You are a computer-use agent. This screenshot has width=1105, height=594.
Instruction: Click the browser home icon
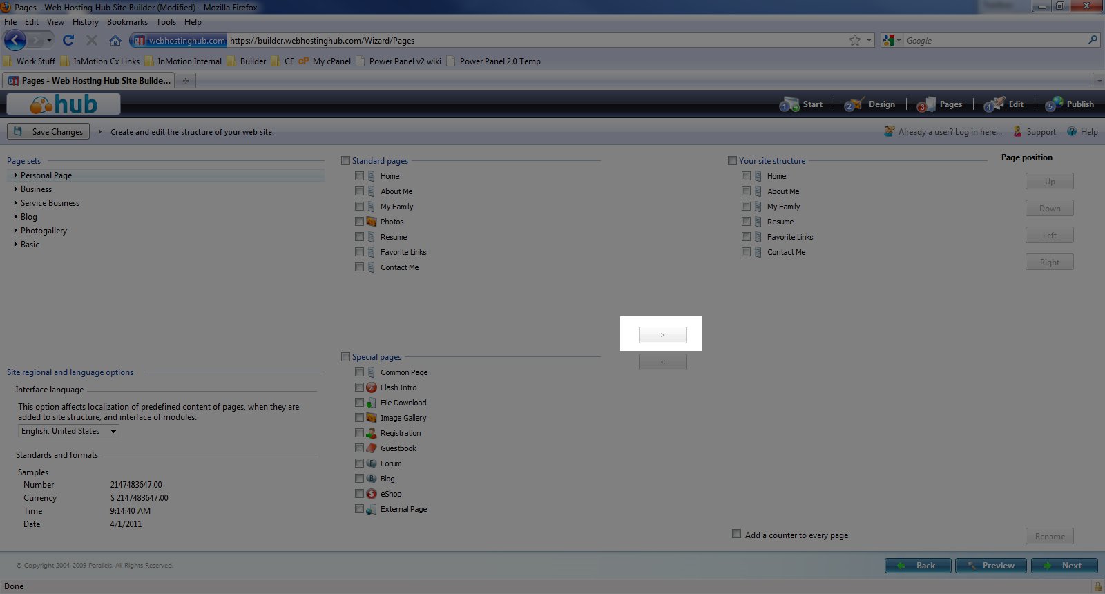coord(115,41)
